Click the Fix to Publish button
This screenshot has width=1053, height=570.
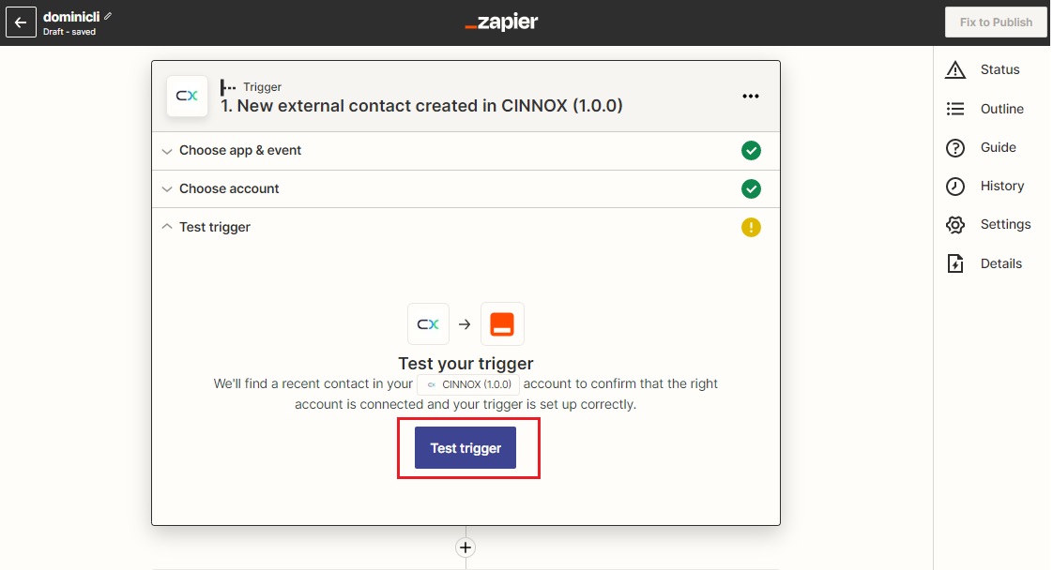[996, 22]
